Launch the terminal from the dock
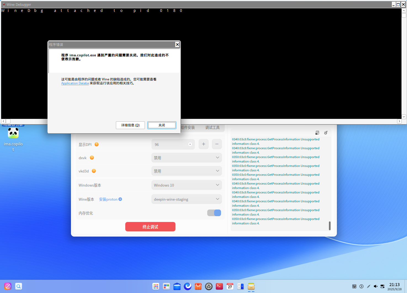This screenshot has height=293, width=407. click(x=219, y=286)
